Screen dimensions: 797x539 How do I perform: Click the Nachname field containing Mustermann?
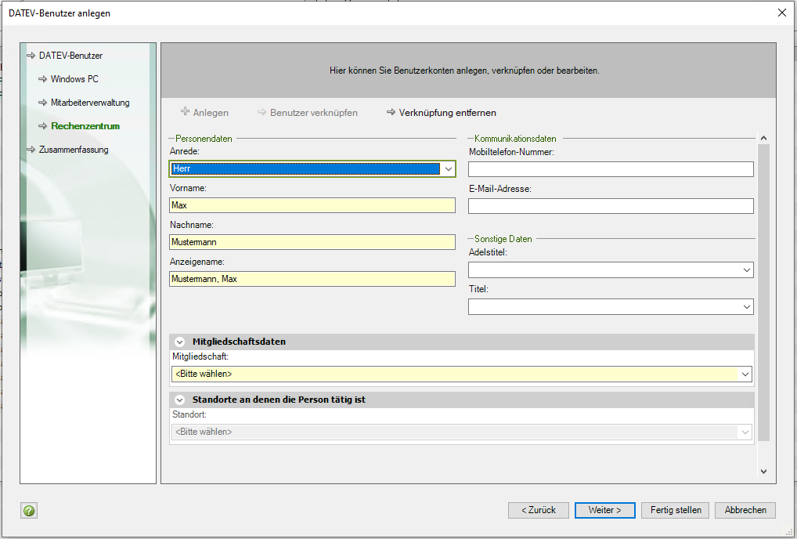click(312, 242)
